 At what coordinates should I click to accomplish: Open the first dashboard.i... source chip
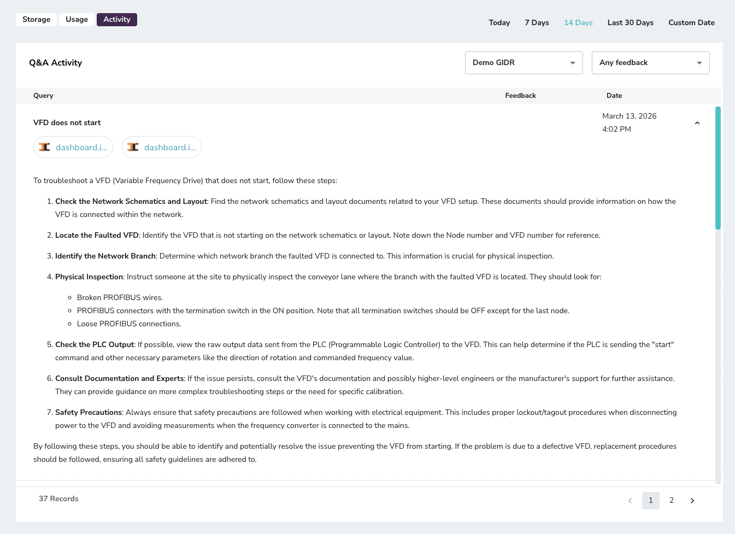[x=73, y=147]
